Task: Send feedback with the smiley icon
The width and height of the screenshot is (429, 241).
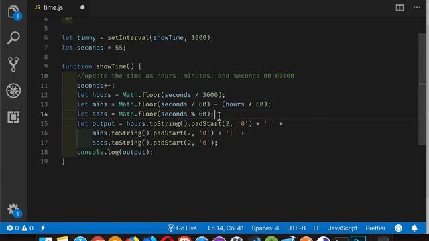Action: click(x=398, y=228)
